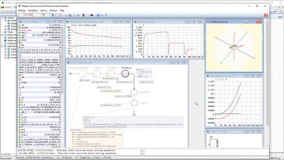Click the initial state dot in behavior chart

(x=70, y=74)
